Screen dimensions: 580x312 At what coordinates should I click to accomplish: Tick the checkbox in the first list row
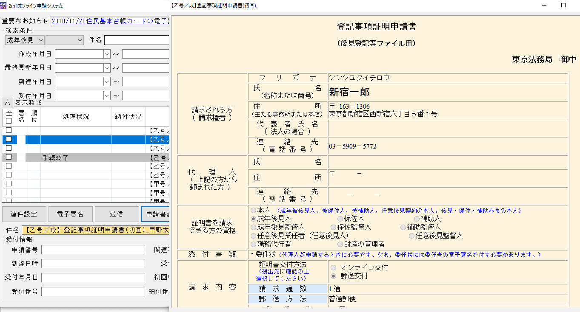[x=9, y=130]
